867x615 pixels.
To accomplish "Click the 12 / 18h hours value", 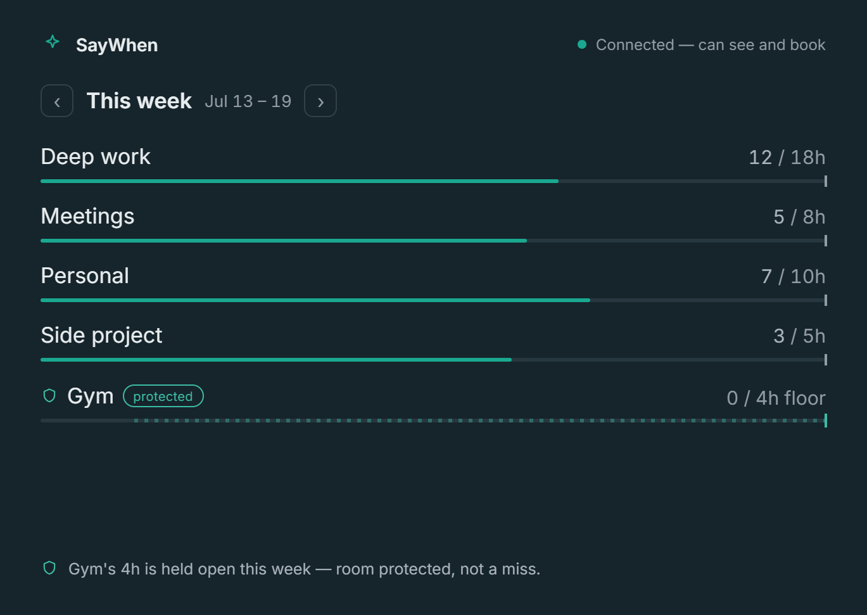I will (787, 157).
